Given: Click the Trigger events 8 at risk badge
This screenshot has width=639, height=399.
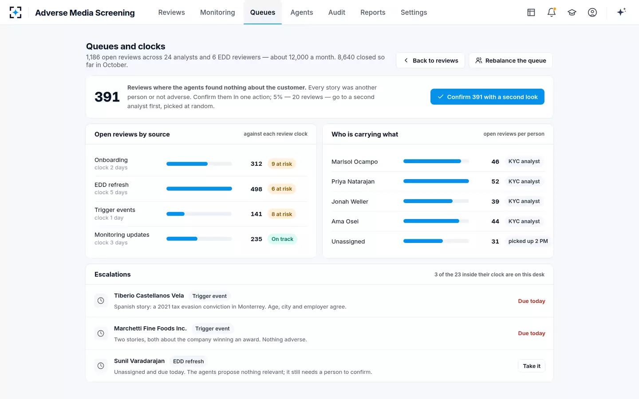Looking at the screenshot, I should click(282, 214).
